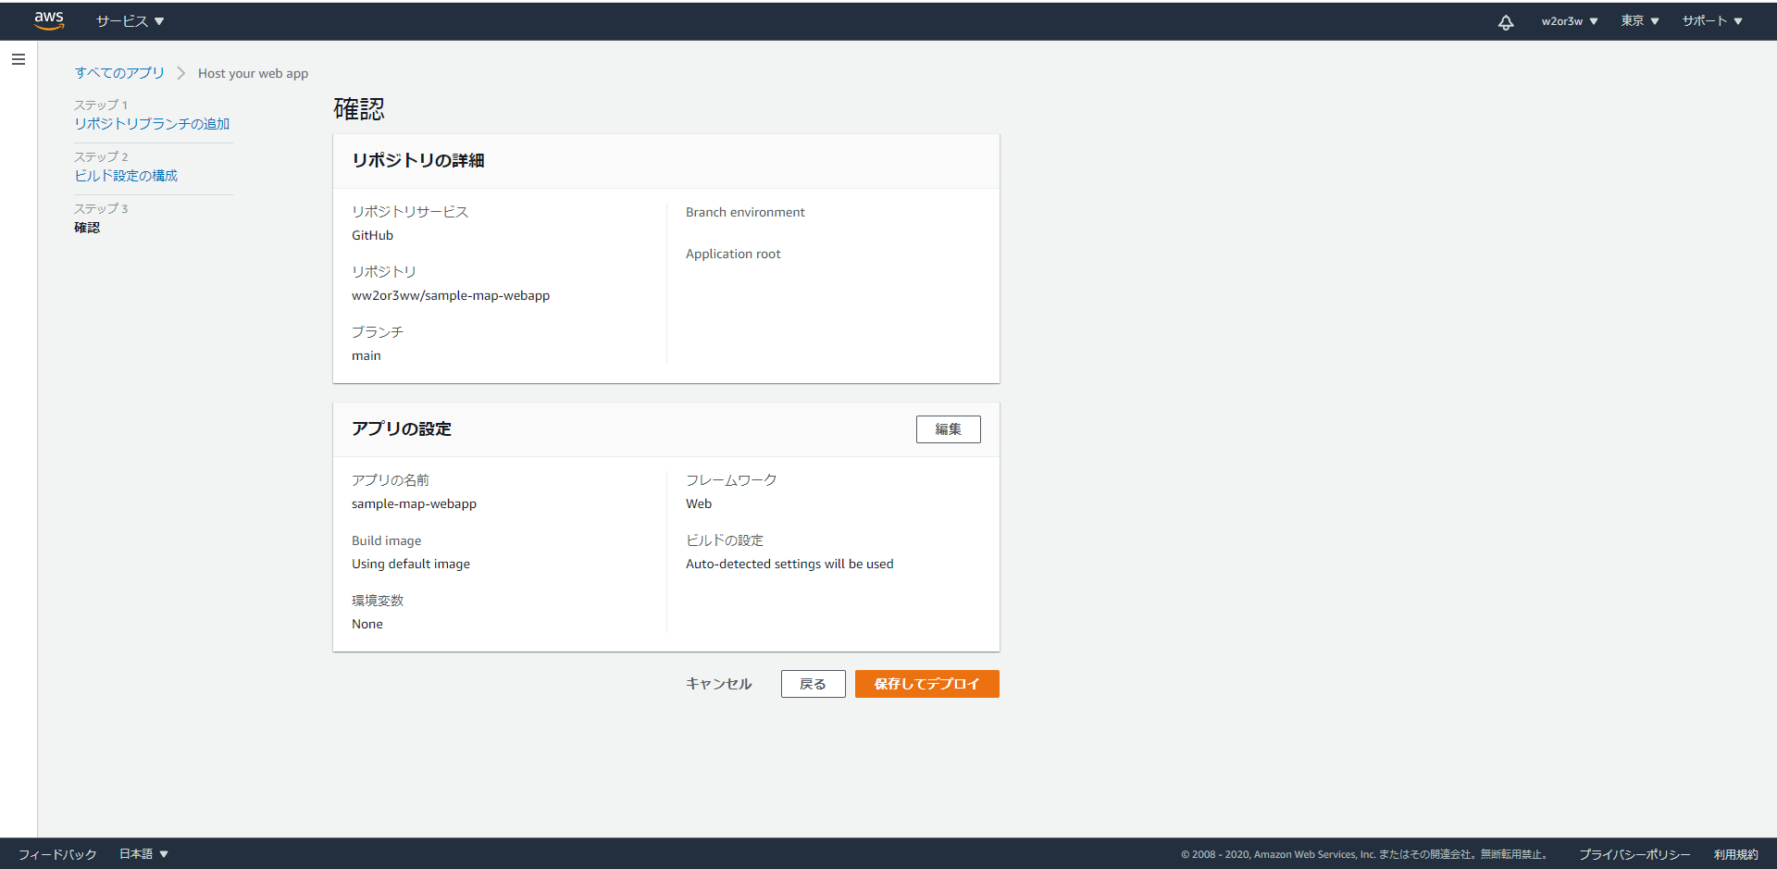
Task: Toggle the hamburger side navigation menu
Action: click(x=19, y=59)
